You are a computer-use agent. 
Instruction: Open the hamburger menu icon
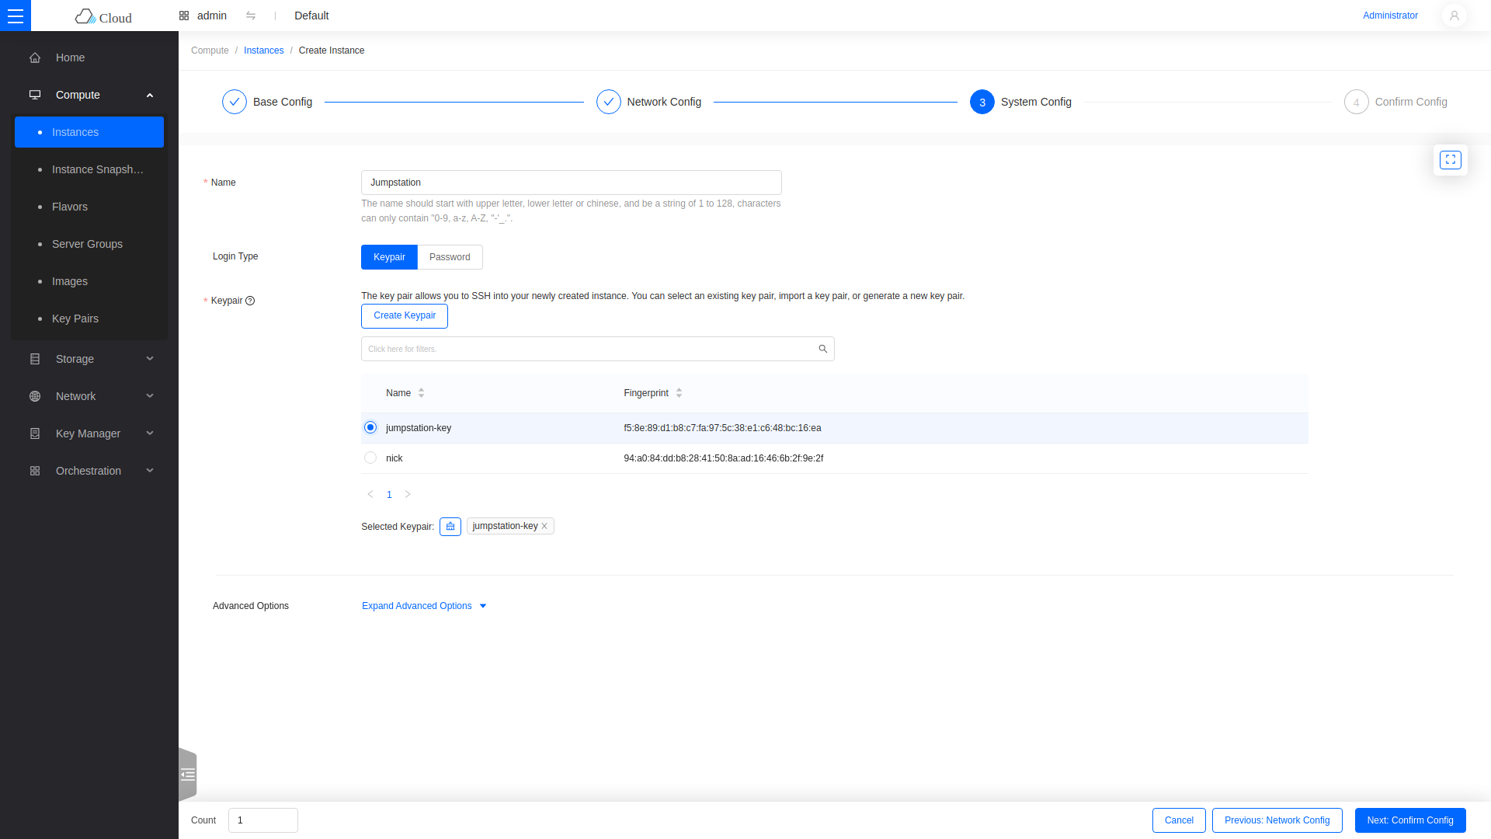click(16, 16)
